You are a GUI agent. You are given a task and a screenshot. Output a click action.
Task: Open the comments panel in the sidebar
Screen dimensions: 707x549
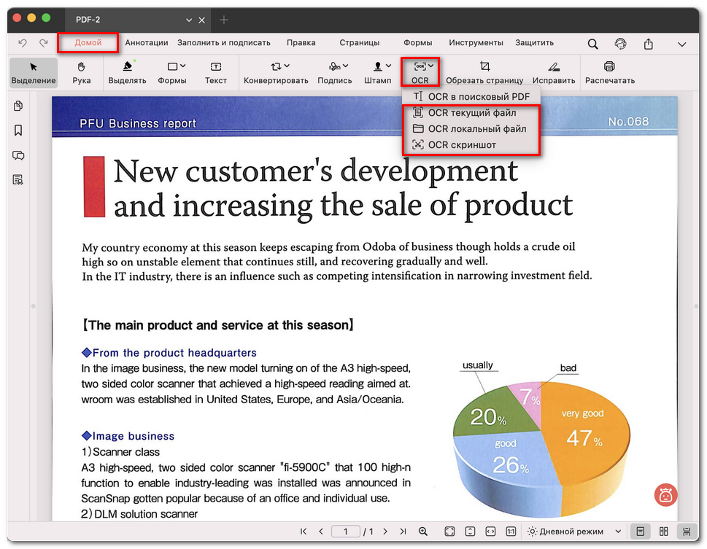18,155
